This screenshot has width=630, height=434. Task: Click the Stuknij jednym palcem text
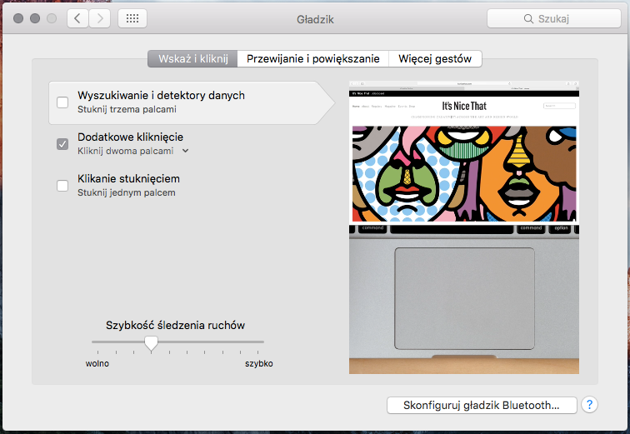(126, 192)
